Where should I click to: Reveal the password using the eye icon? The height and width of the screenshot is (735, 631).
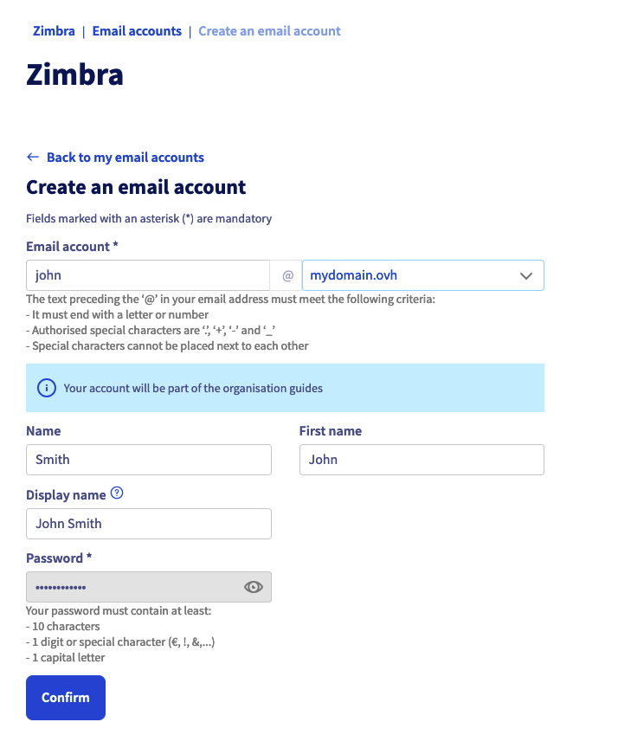[253, 586]
